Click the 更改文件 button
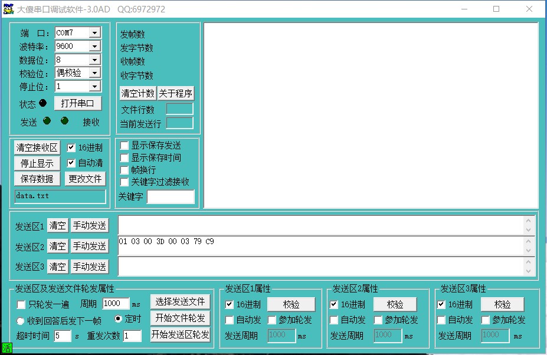Viewport: 547px width, 355px height. tap(85, 179)
